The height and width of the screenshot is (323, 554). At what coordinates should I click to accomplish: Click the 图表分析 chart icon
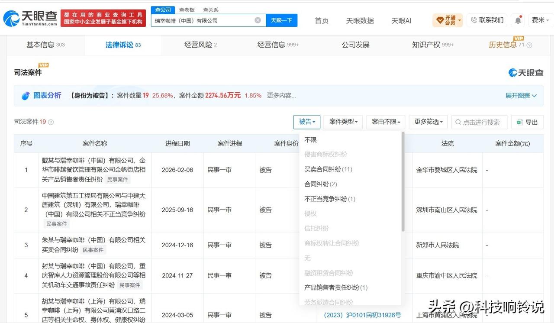pos(26,96)
